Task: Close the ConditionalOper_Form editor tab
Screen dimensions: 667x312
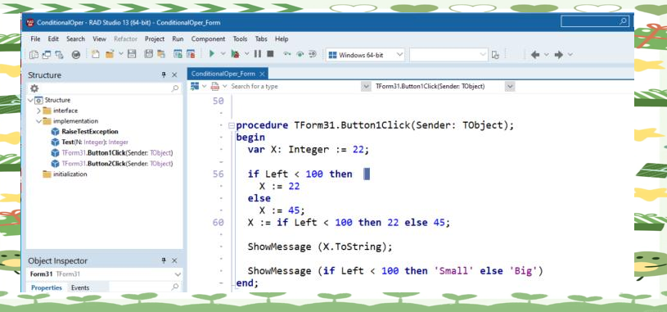Action: [263, 74]
